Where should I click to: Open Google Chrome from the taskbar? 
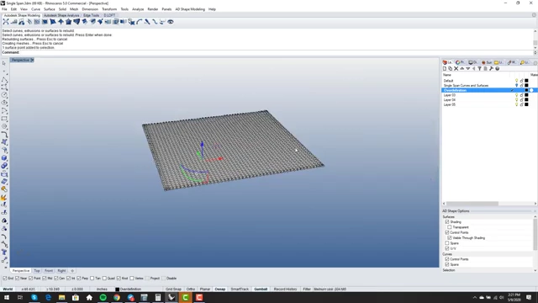click(x=117, y=297)
